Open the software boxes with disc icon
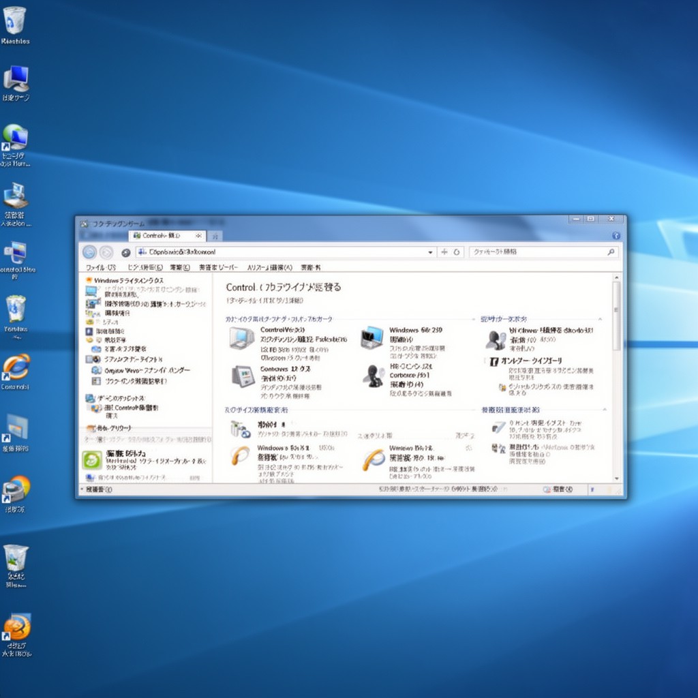This screenshot has height=698, width=698. pos(241,429)
